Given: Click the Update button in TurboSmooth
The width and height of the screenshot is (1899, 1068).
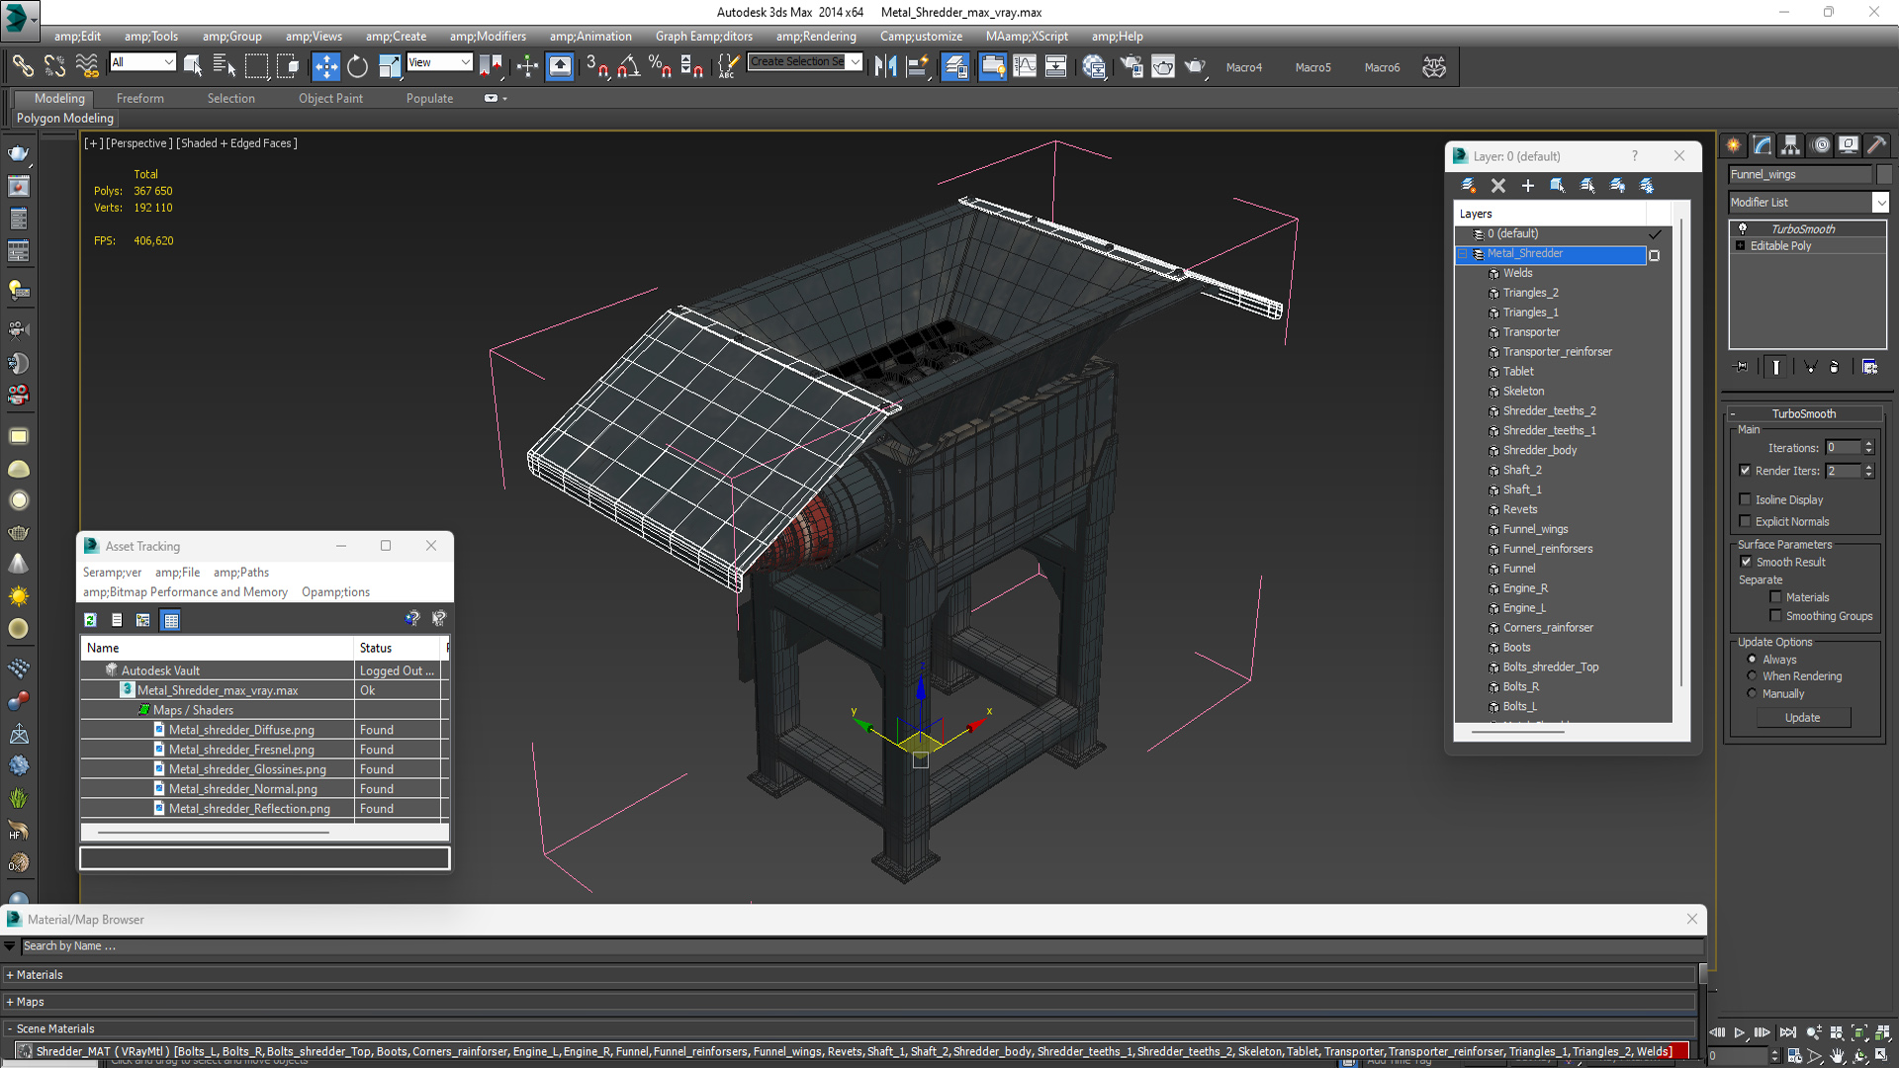Looking at the screenshot, I should click(1803, 718).
